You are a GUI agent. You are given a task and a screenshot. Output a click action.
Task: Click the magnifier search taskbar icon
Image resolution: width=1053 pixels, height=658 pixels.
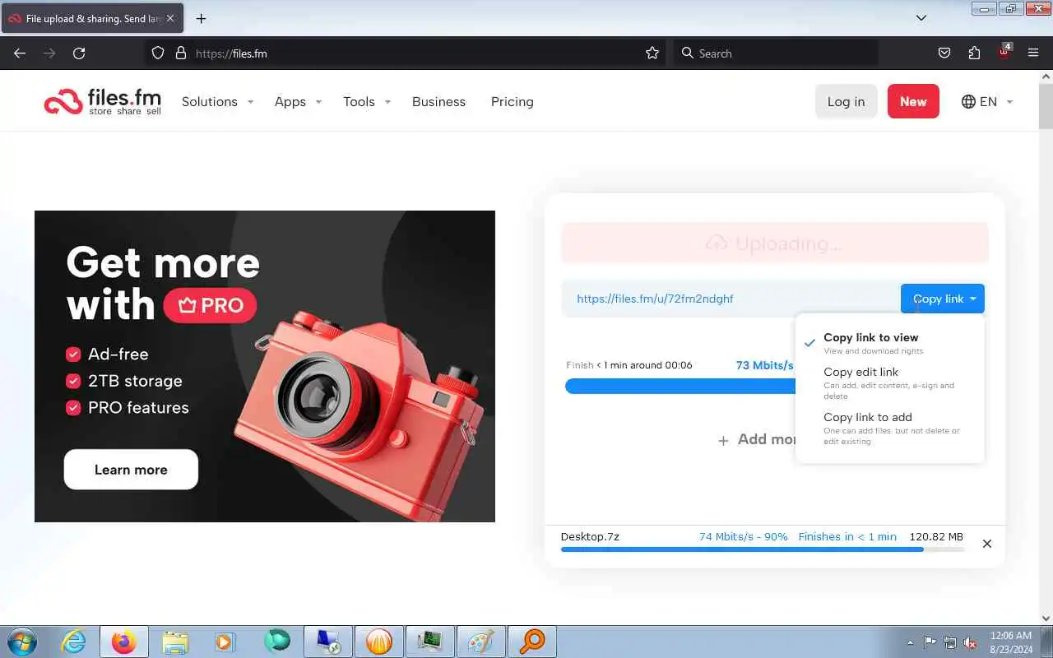click(x=532, y=641)
